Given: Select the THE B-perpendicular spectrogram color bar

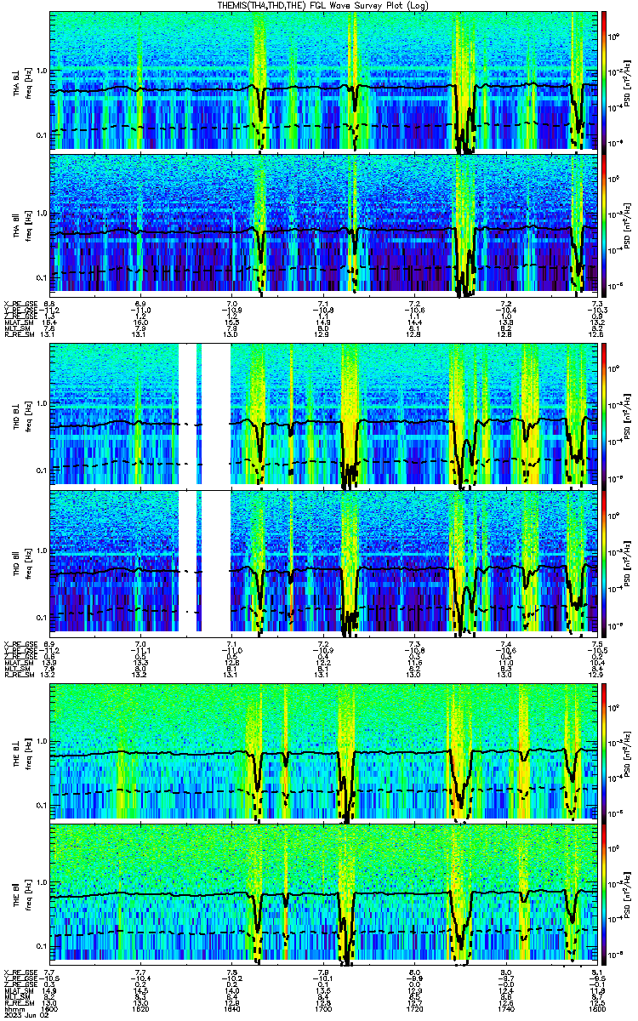Looking at the screenshot, I should (604, 753).
